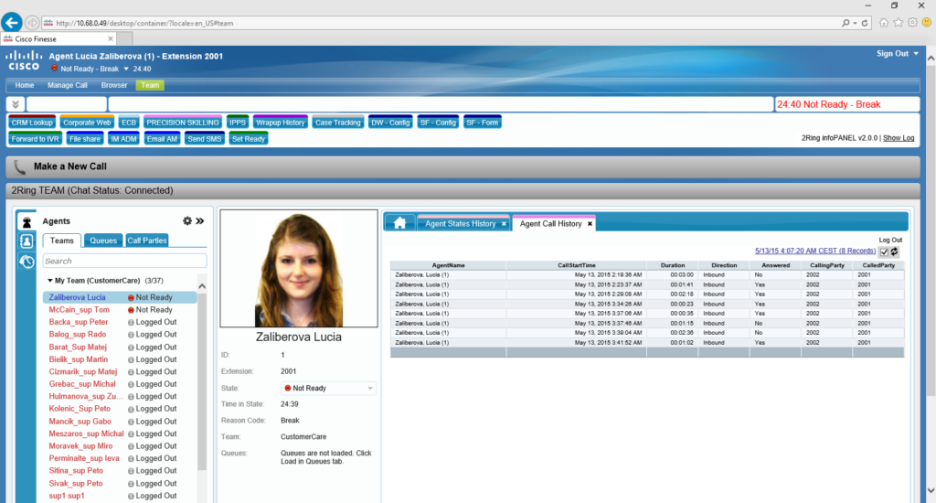
Task: Close the Agent States History tab
Action: click(x=504, y=224)
